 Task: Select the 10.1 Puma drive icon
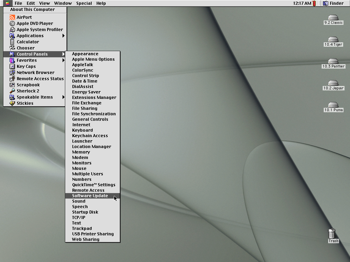(333, 105)
